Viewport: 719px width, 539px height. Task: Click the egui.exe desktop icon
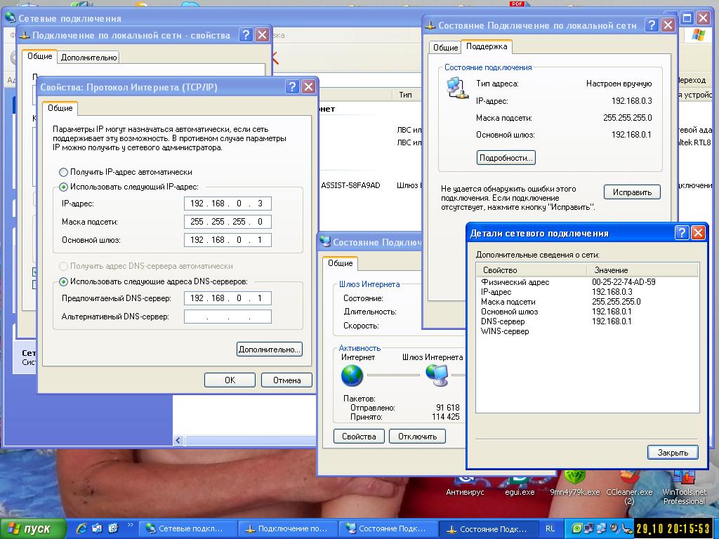[x=520, y=485]
